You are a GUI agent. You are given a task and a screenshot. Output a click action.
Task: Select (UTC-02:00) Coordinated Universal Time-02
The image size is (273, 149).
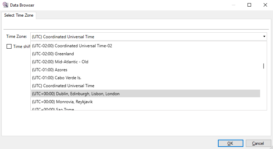(145, 46)
